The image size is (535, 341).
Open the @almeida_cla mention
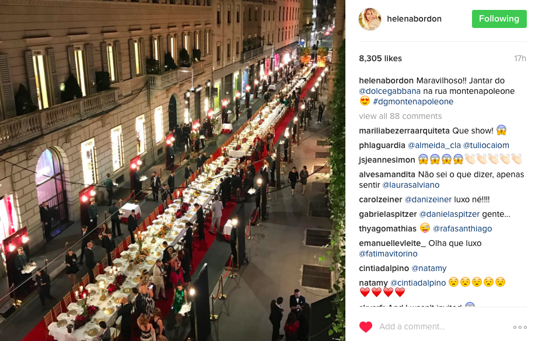point(434,145)
